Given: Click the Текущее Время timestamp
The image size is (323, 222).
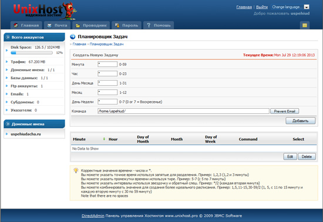Looking at the screenshot, I should coord(279,55).
